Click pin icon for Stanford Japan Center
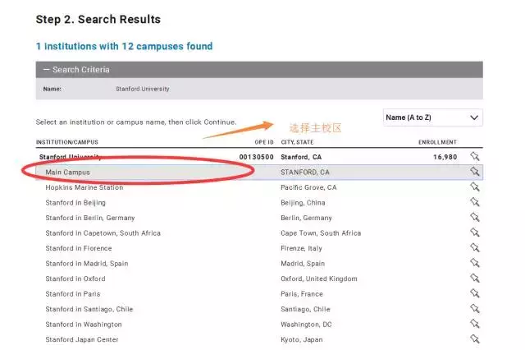Screen dimensions: 525x350 (474, 339)
